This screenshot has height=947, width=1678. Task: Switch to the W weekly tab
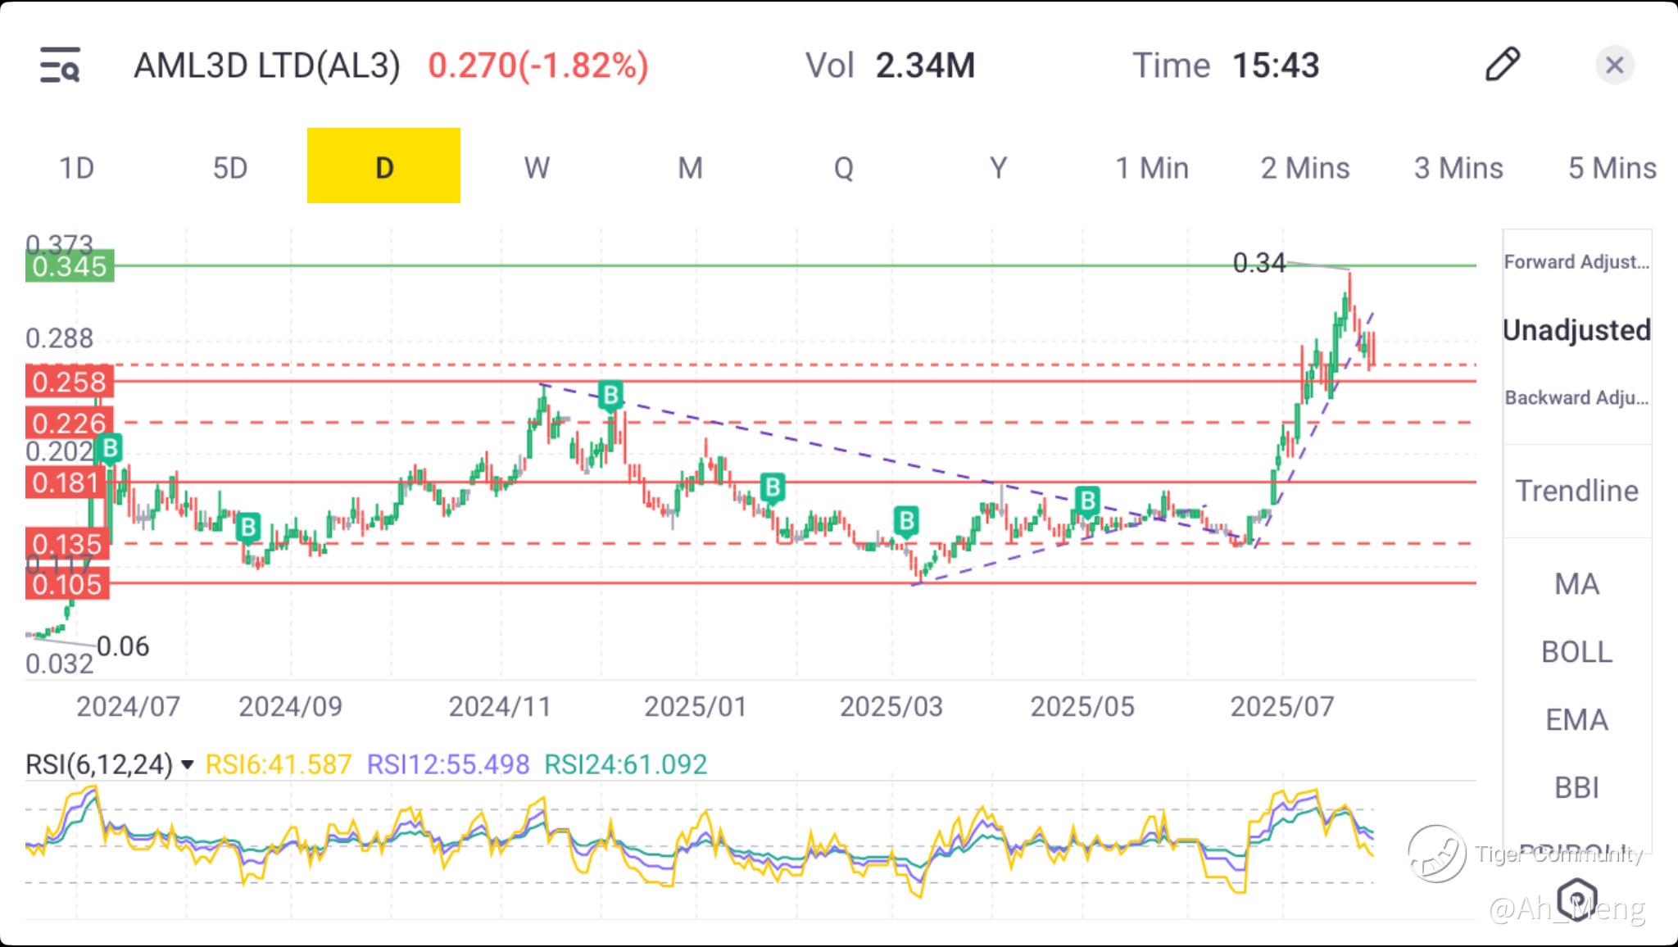coord(537,168)
